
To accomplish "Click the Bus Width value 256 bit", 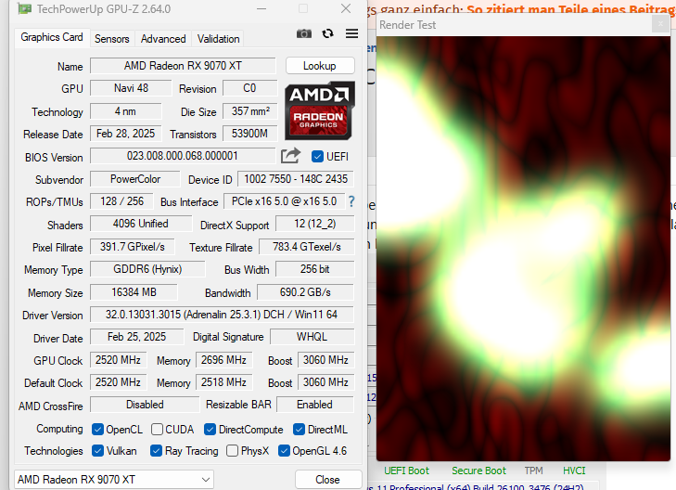I will (x=314, y=269).
